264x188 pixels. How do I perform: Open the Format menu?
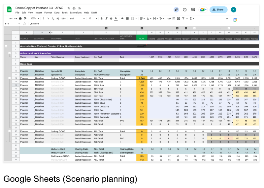48,13
